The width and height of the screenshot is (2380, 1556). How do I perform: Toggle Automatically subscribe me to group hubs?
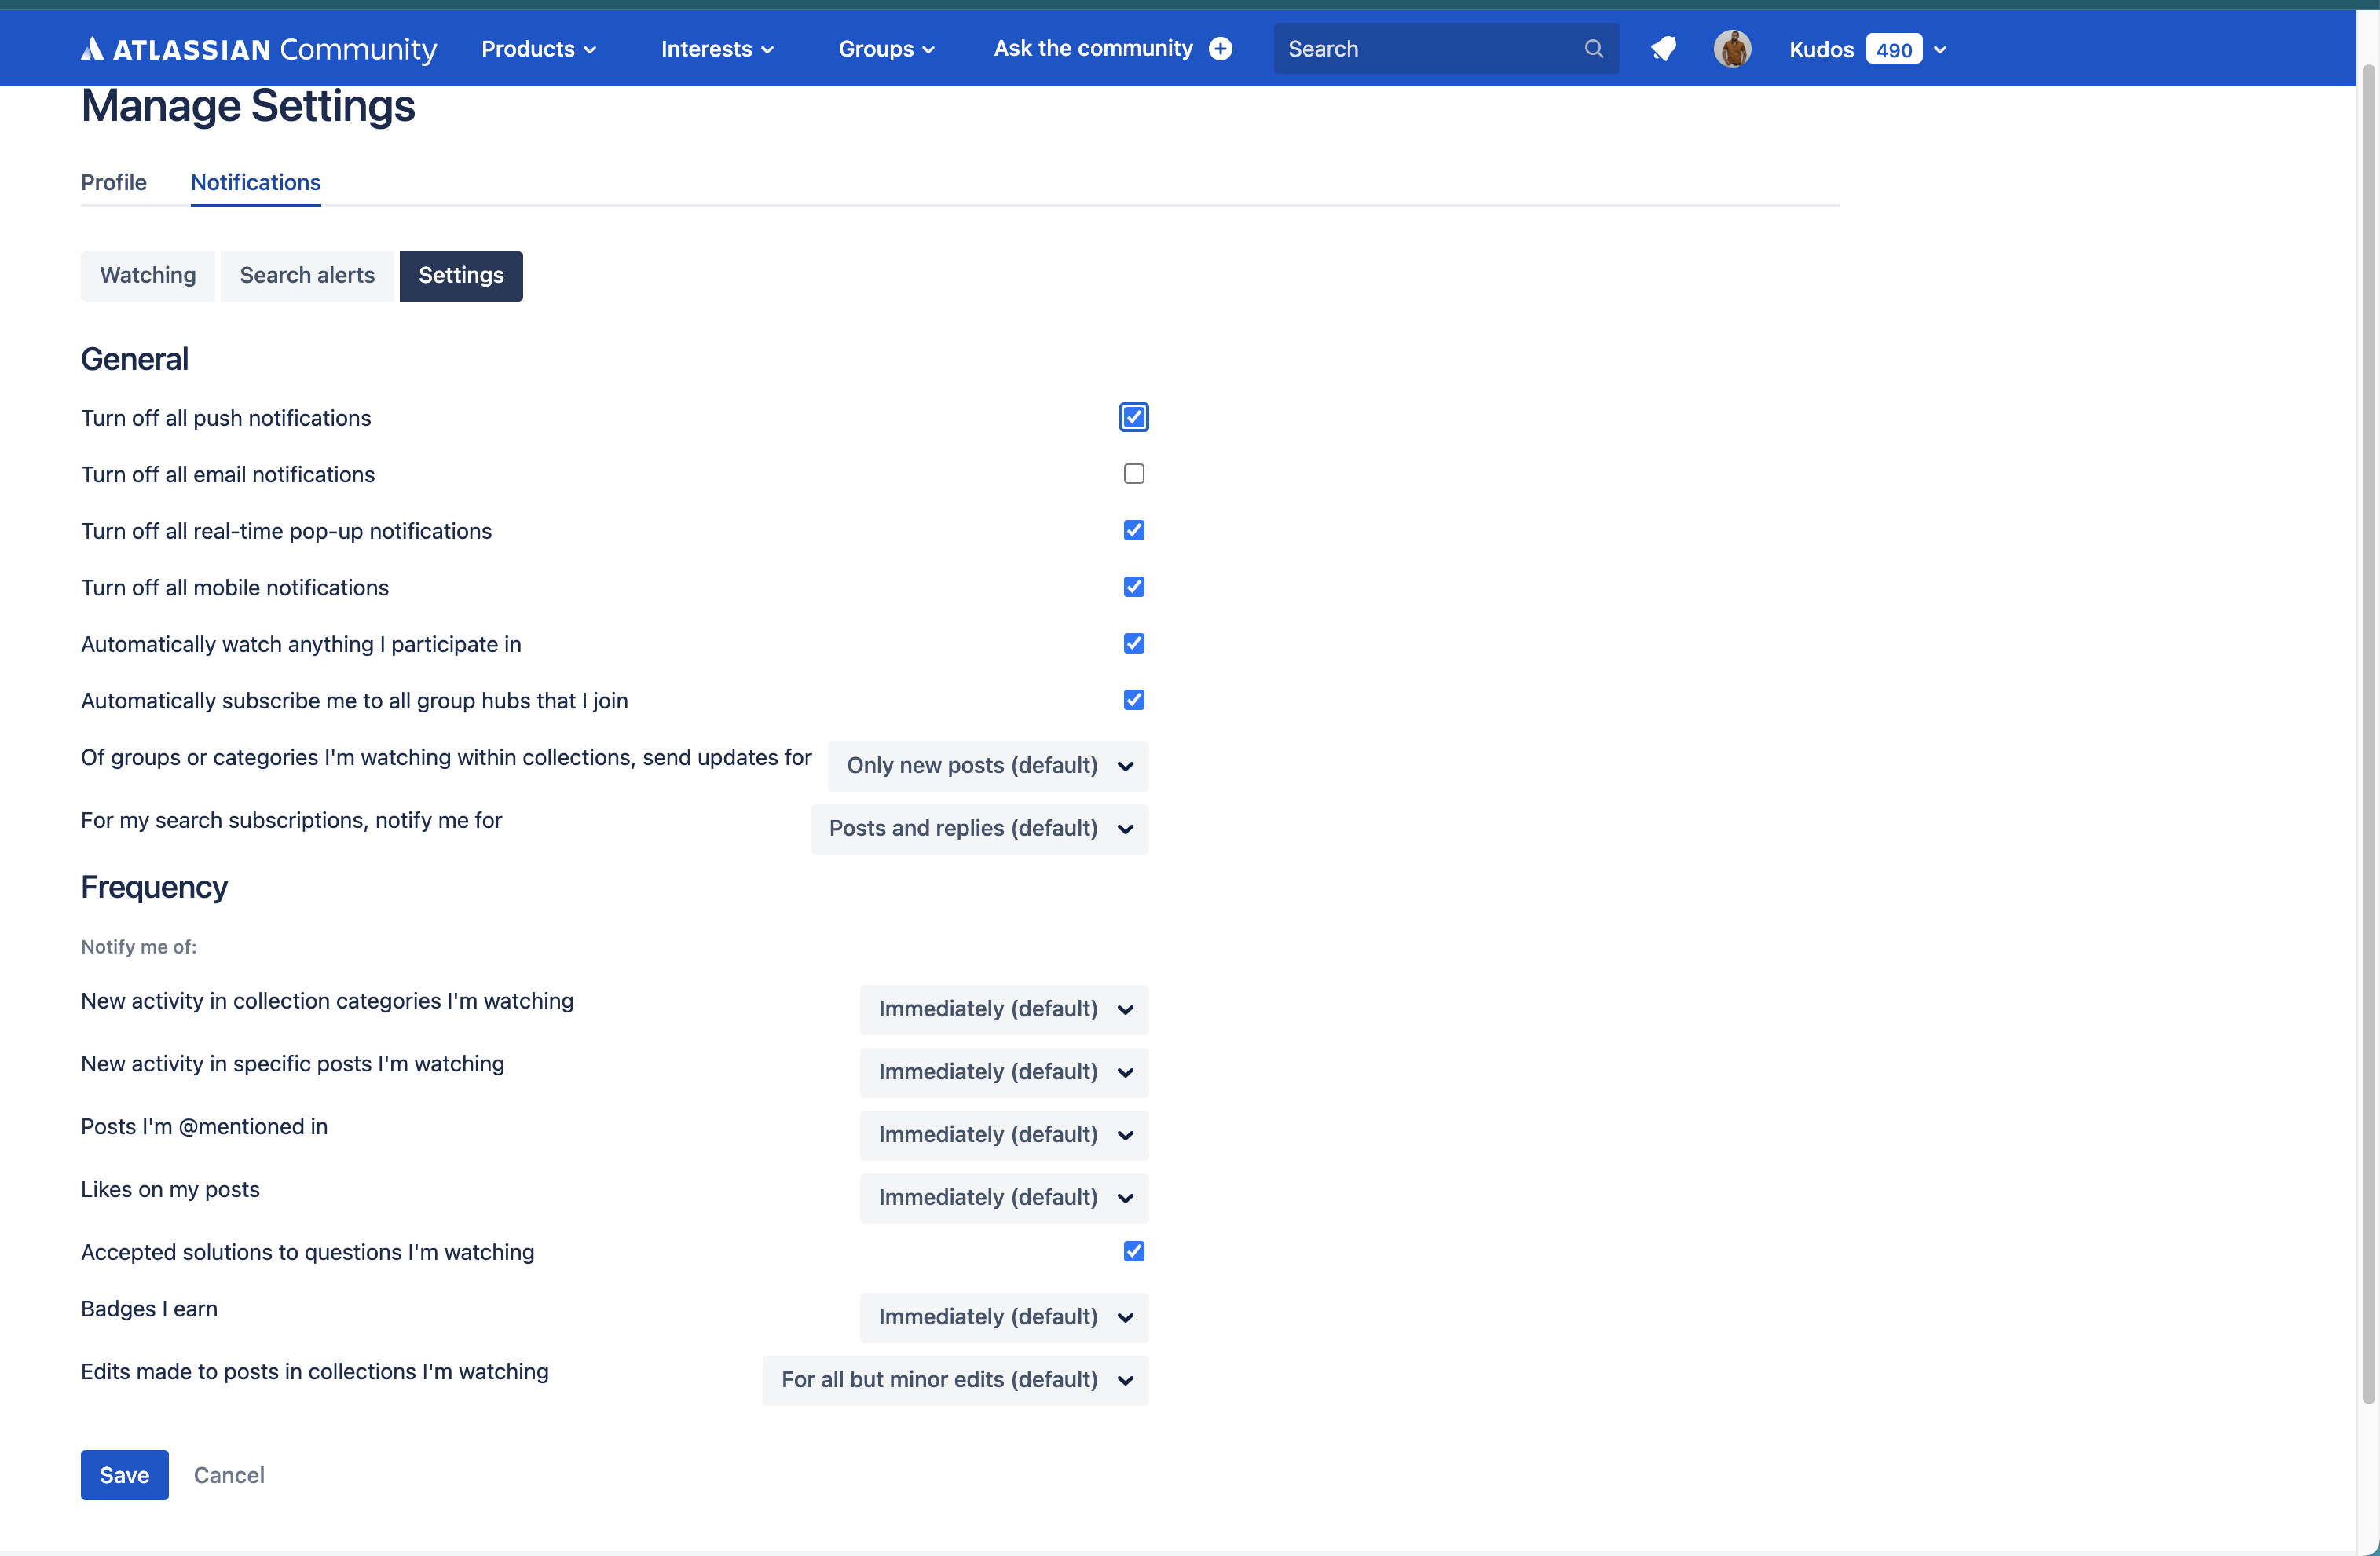click(x=1133, y=700)
